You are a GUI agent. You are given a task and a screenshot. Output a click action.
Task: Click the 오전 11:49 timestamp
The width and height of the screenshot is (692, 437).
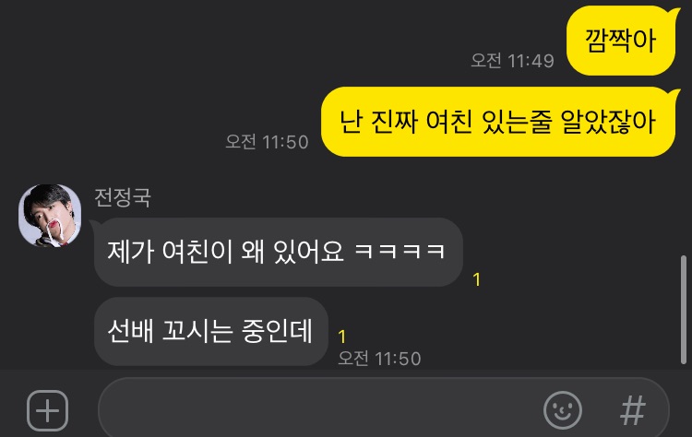(x=512, y=61)
